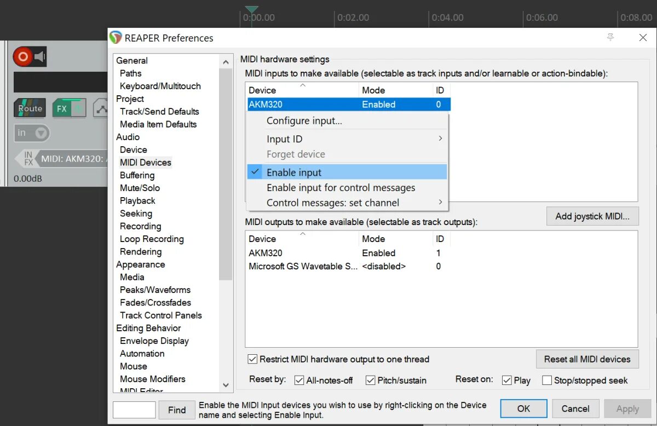The width and height of the screenshot is (657, 426).
Task: Select Microsoft GS Wavetable output row
Action: [x=349, y=266]
